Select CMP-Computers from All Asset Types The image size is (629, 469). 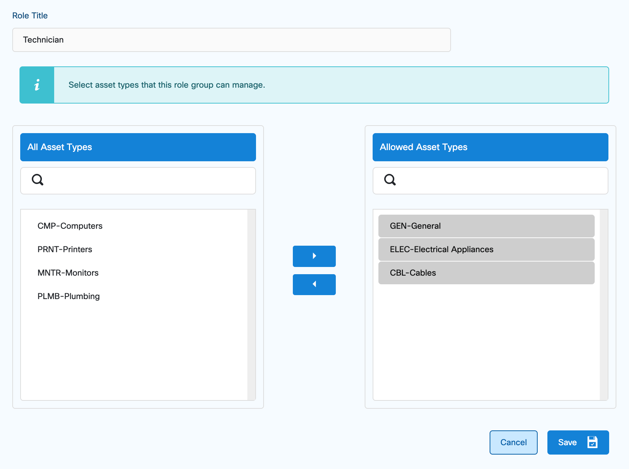70,226
